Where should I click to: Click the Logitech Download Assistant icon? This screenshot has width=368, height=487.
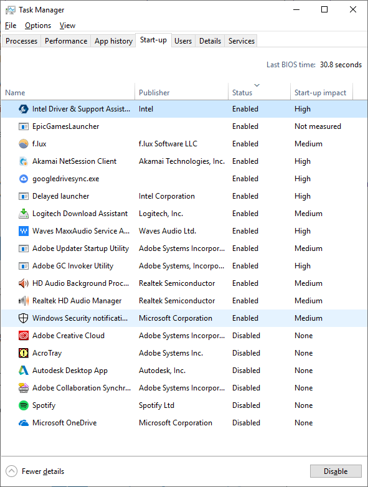point(24,214)
